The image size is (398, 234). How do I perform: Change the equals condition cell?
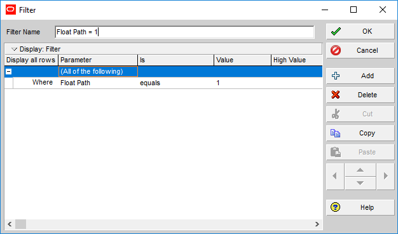[x=176, y=83]
